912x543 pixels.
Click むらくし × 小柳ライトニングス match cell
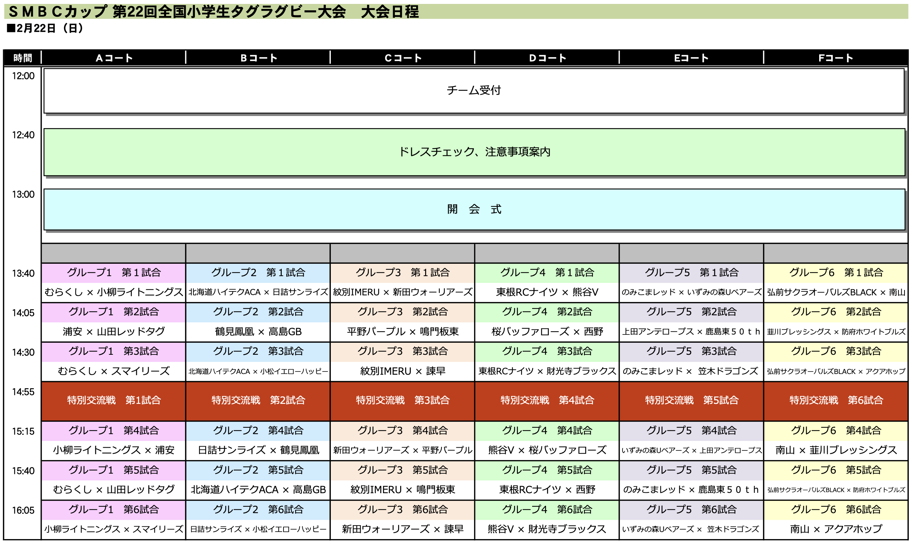pyautogui.click(x=114, y=292)
